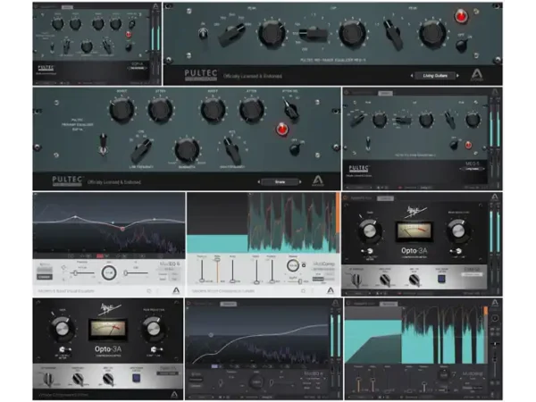Select curve node on dark ModEQ 6 graph
The width and height of the screenshot is (536, 402).
(211, 335)
